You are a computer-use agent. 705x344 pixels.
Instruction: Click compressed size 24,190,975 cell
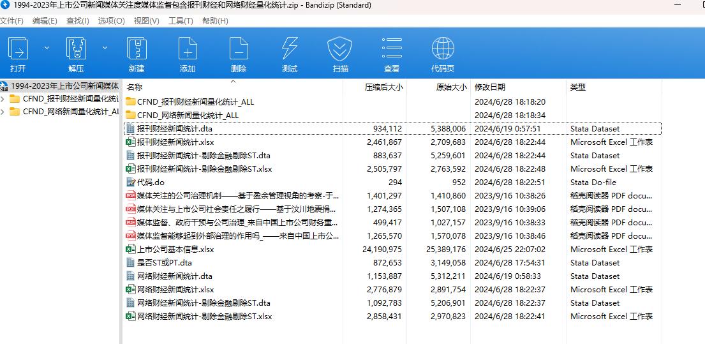pos(382,249)
